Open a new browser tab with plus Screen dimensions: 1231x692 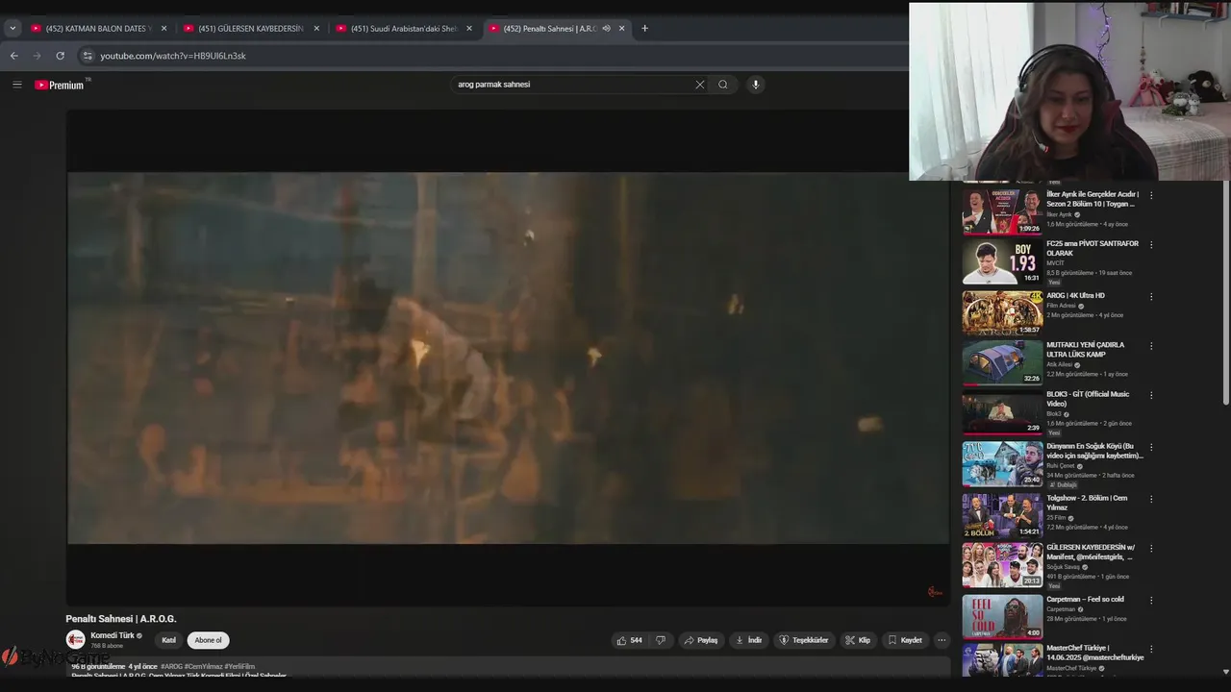pyautogui.click(x=644, y=28)
